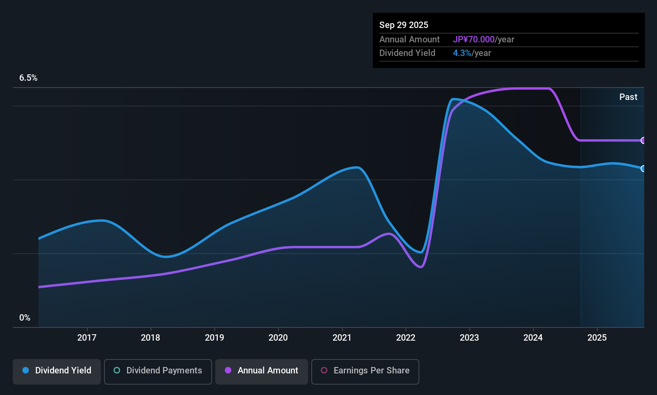Click the purple Annual Amount legend dot
This screenshot has height=395, width=657.
click(228, 371)
